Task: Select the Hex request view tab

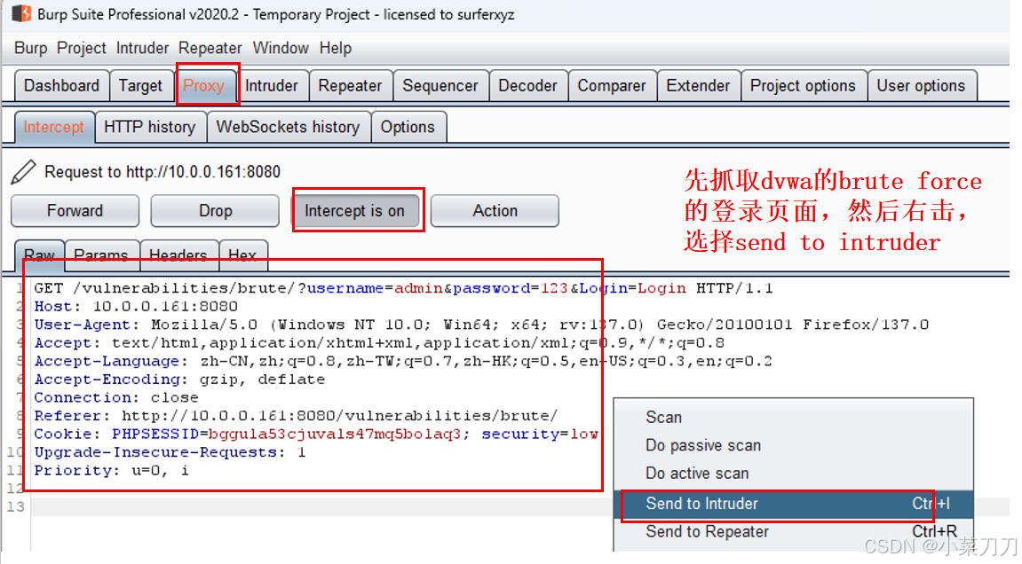Action: coord(242,255)
